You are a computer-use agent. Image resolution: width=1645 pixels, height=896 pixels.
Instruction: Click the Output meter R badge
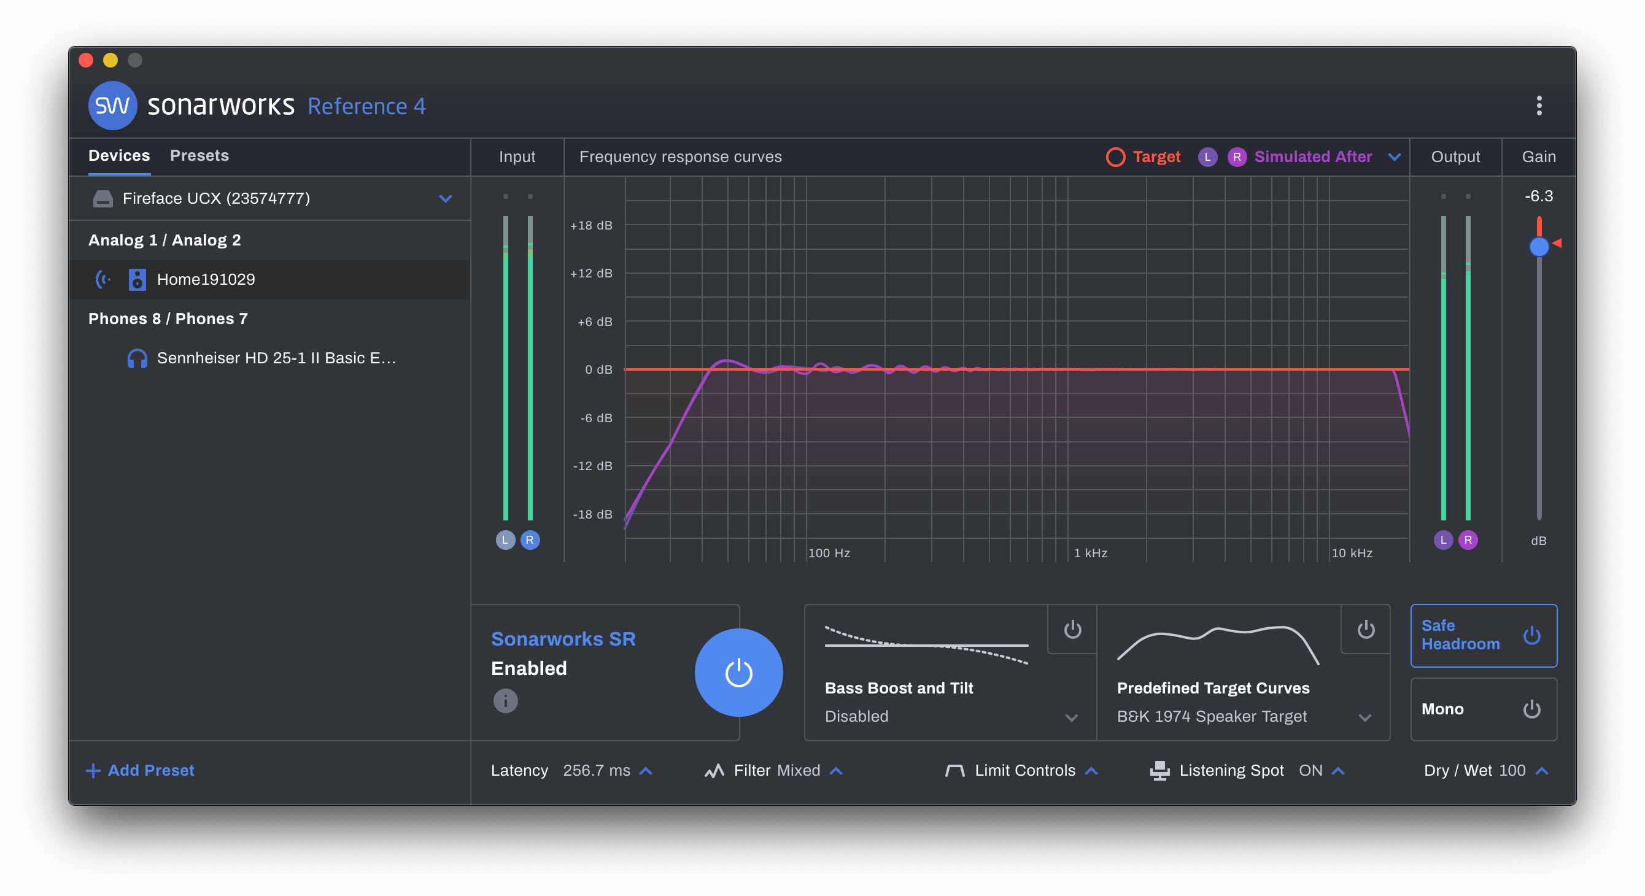[x=1468, y=539]
